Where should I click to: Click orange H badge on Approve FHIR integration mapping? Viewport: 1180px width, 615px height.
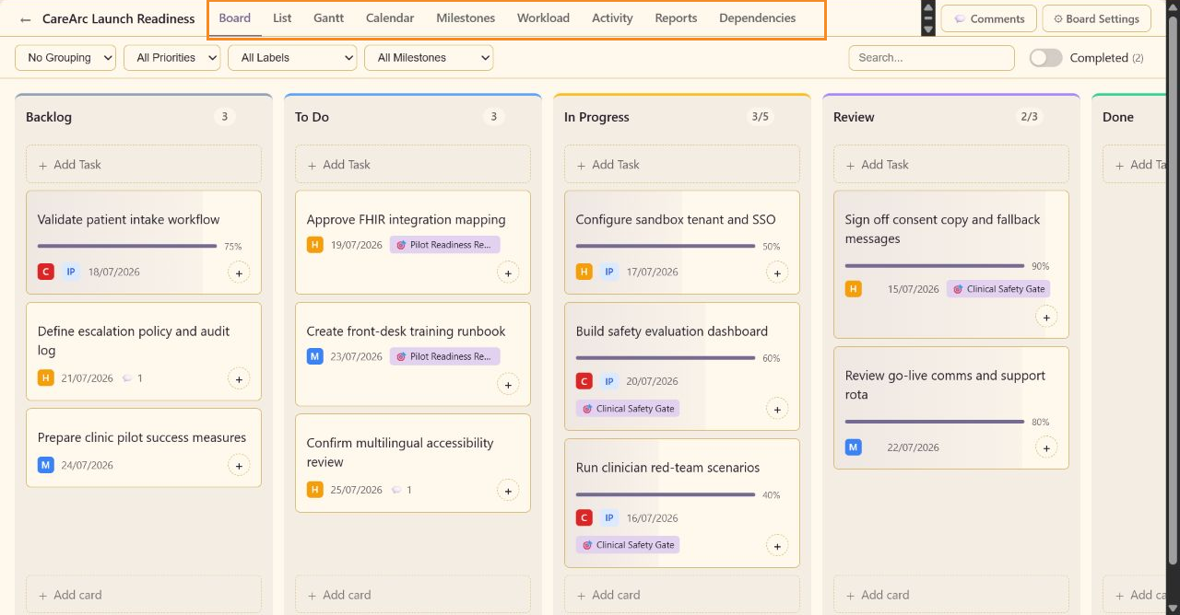315,245
